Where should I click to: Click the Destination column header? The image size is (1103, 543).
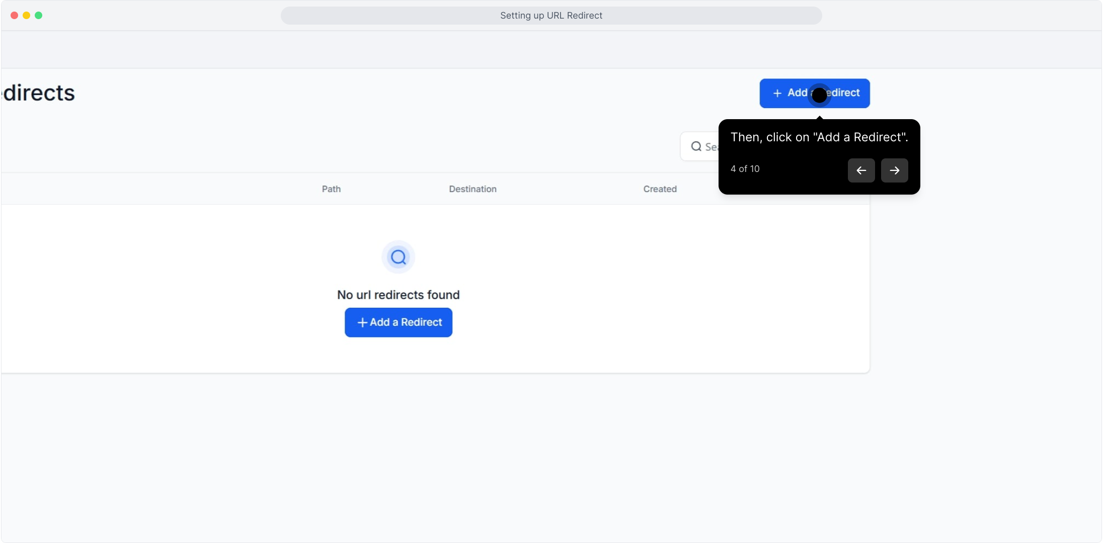pyautogui.click(x=472, y=189)
